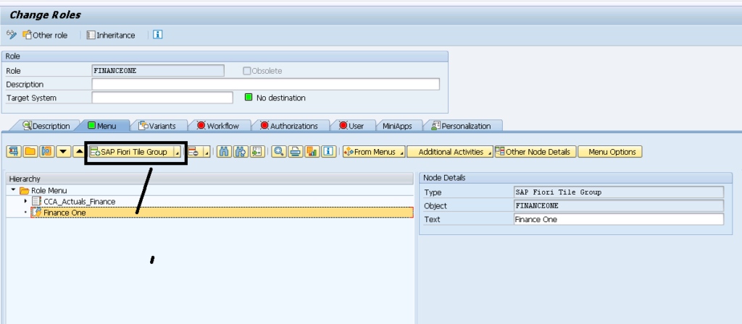The height and width of the screenshot is (324, 742).
Task: Open the Personalization tab
Action: (x=461, y=126)
